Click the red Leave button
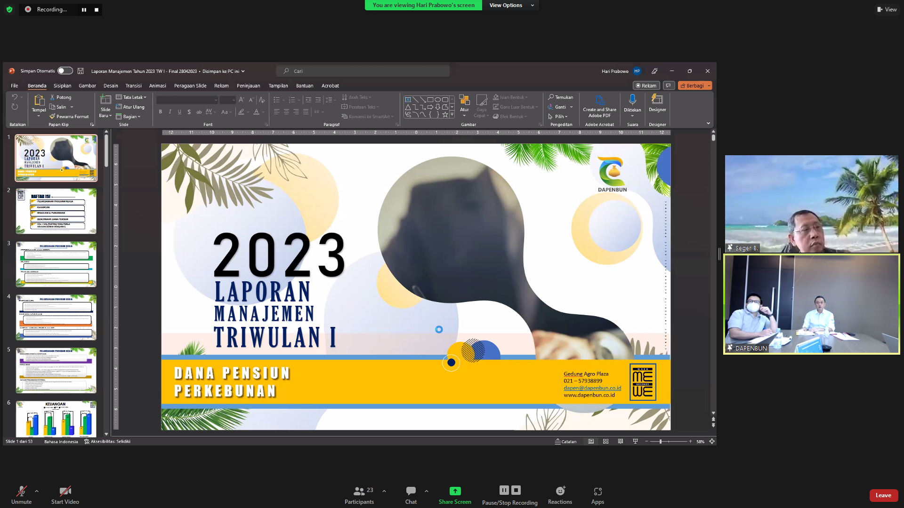The image size is (904, 508). (x=883, y=495)
